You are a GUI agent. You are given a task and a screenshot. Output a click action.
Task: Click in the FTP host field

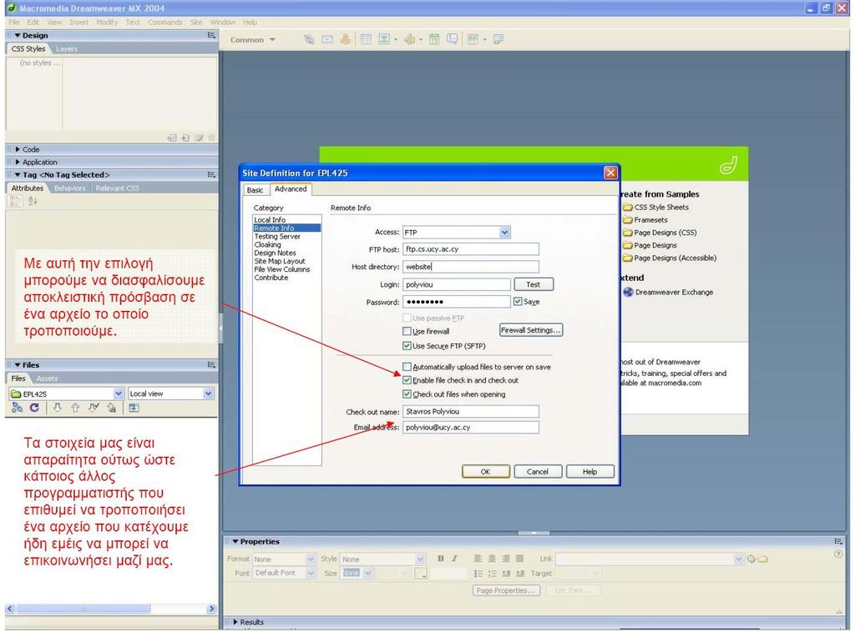471,249
